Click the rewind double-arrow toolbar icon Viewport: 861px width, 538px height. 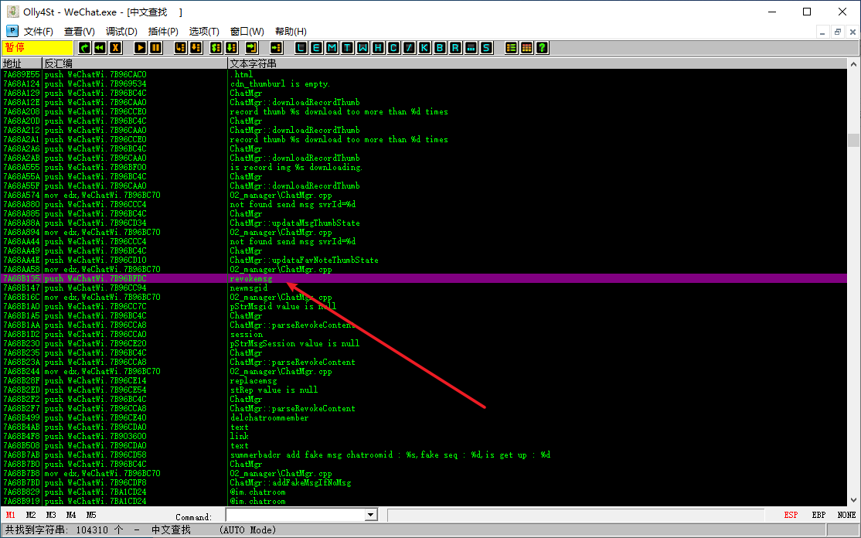(100, 48)
